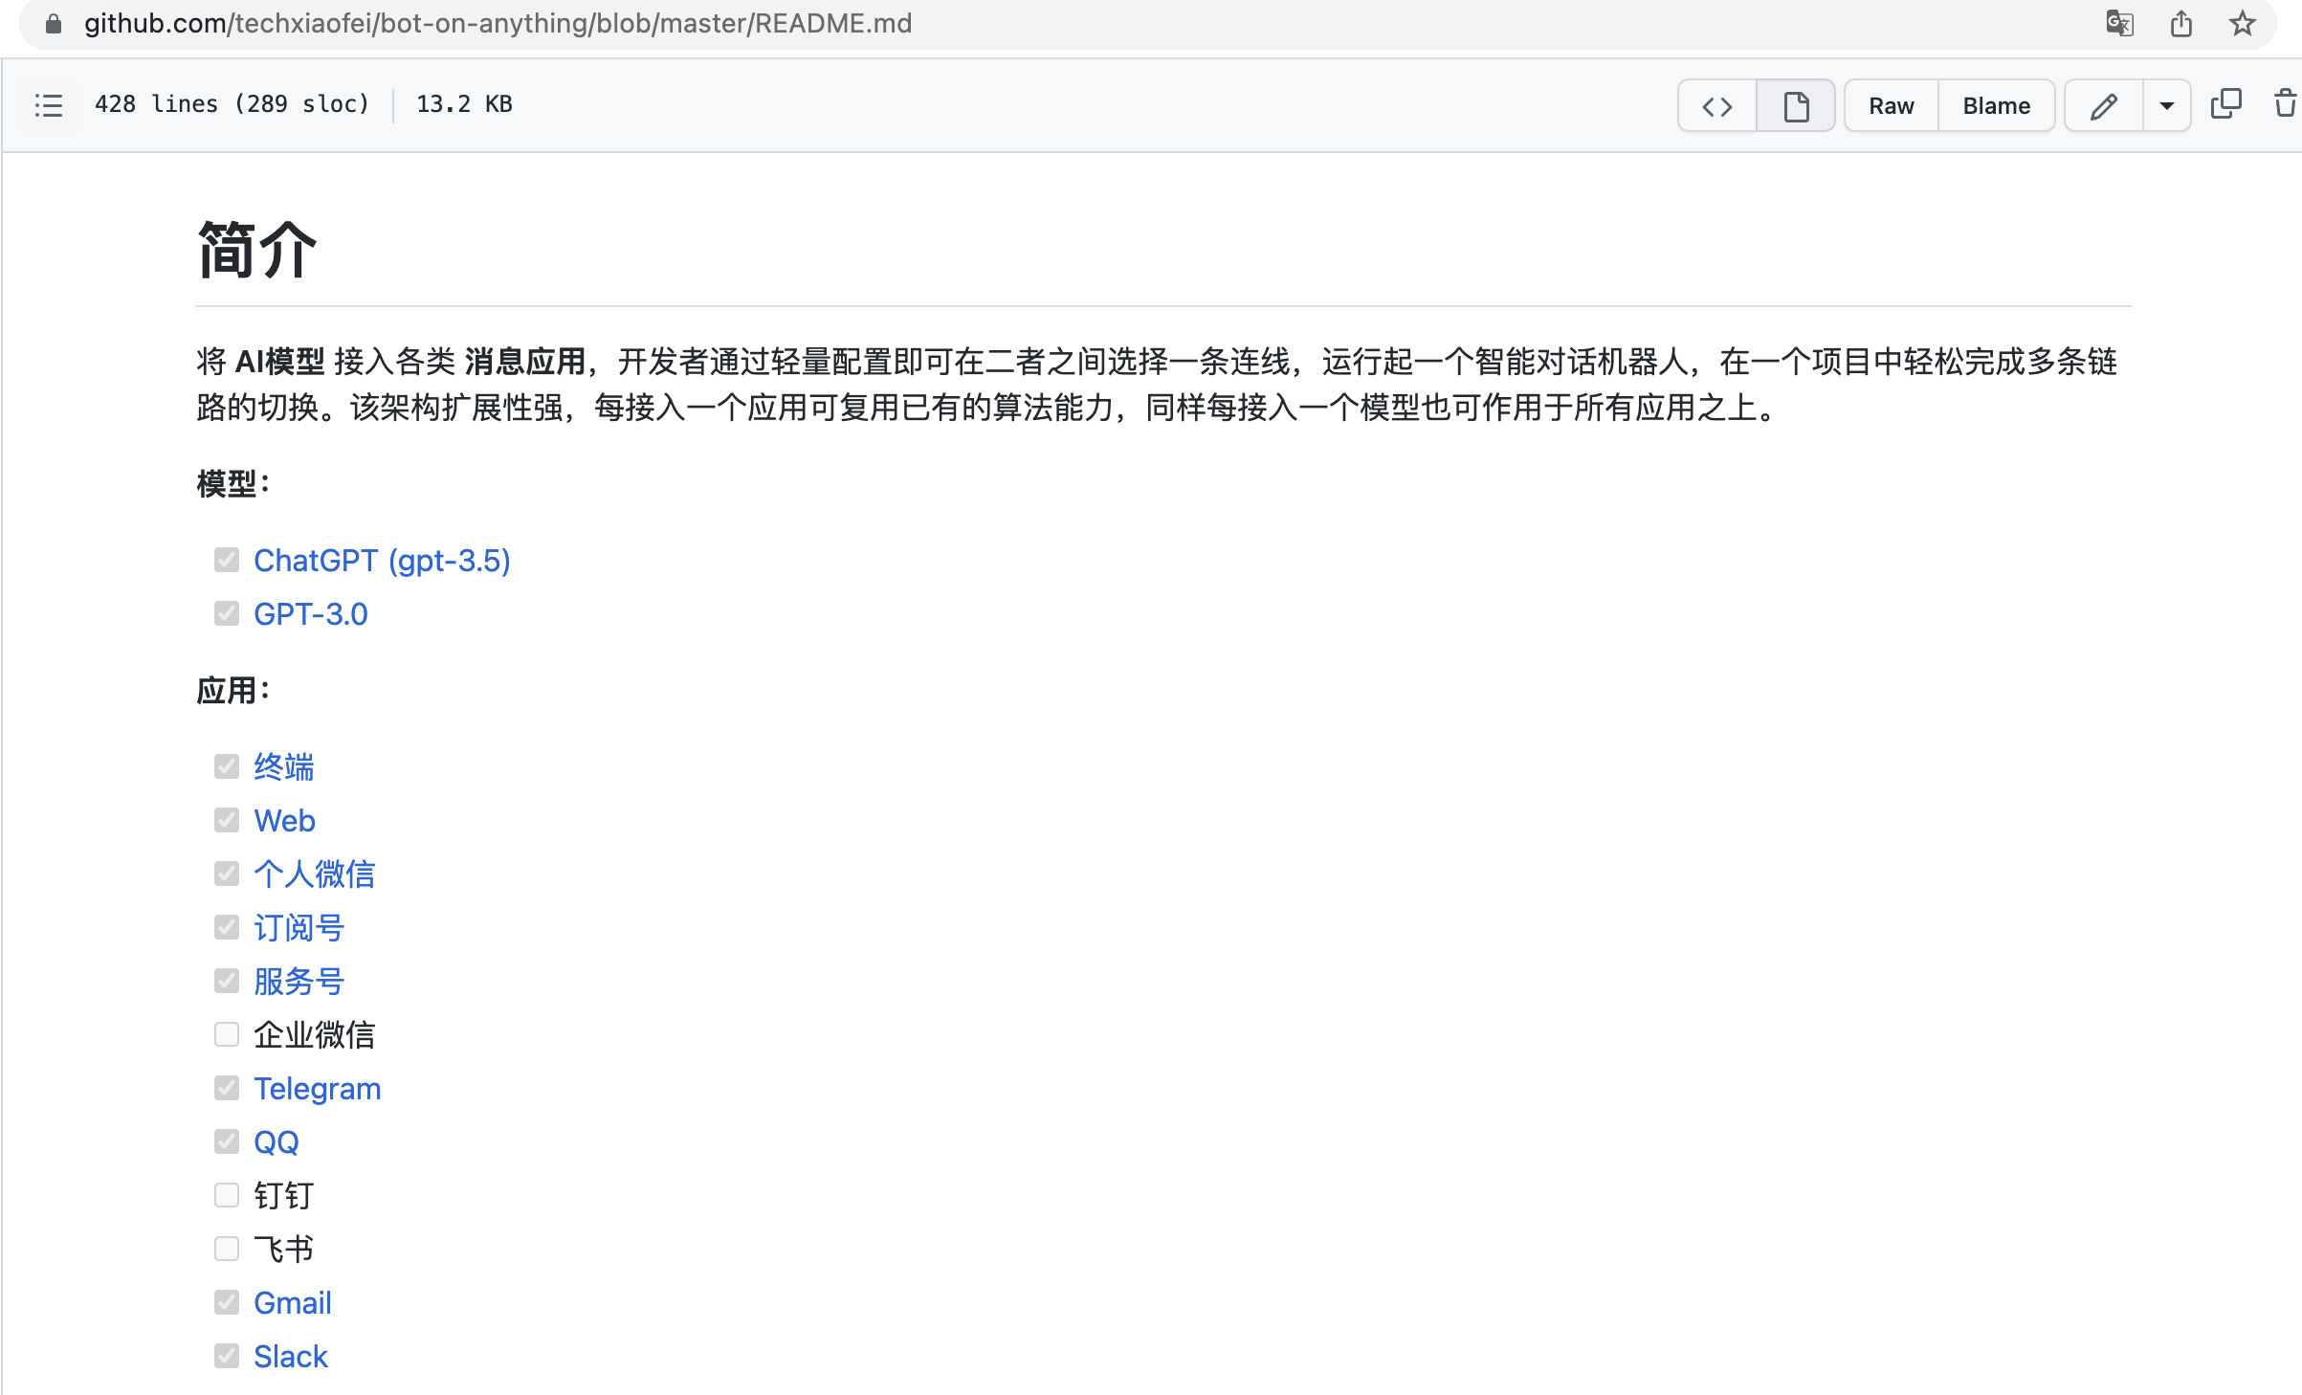Toggle the 钉钉 checkbox
This screenshot has width=2302, height=1395.
pyautogui.click(x=227, y=1195)
